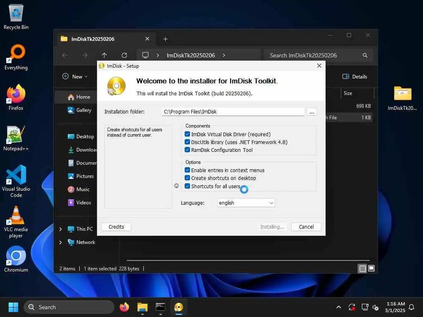
Task: Click the back arrow in File Explorer
Action: 65,55
